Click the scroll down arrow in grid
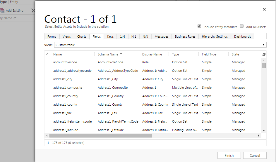 tap(264, 130)
